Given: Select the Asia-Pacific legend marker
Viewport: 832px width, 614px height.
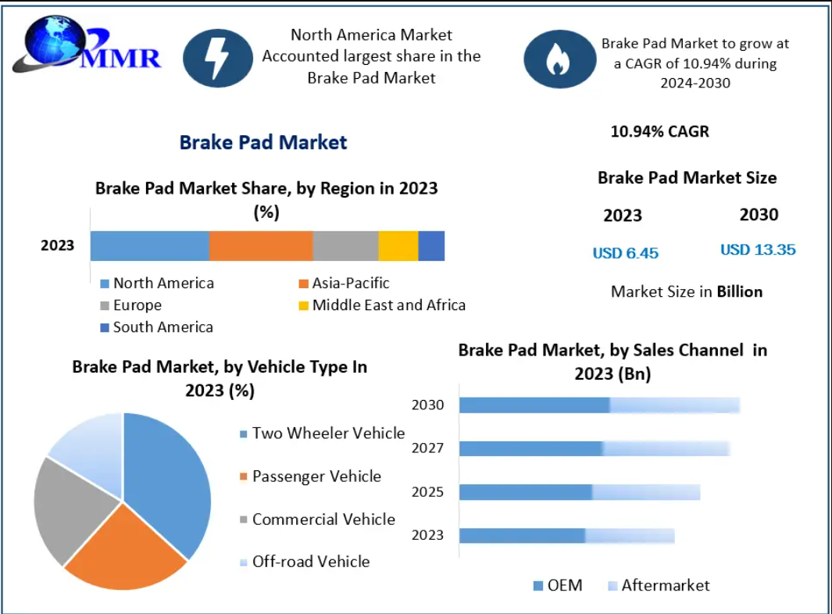Looking at the screenshot, I should click(x=304, y=284).
